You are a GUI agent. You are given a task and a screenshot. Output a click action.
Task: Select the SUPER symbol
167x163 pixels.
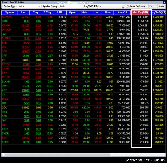coord(6,38)
